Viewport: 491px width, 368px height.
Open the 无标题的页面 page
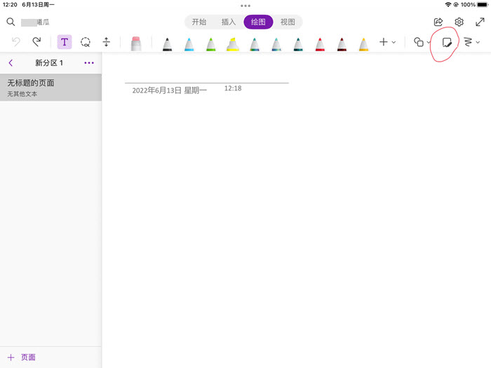51,88
